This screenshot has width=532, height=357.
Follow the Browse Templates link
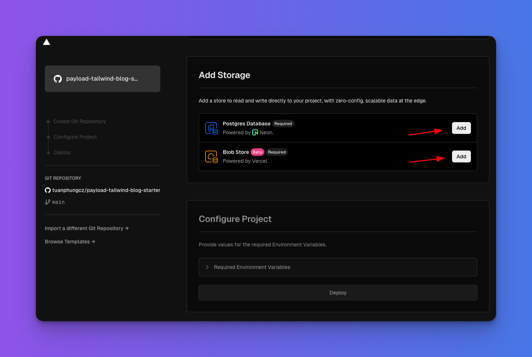70,242
